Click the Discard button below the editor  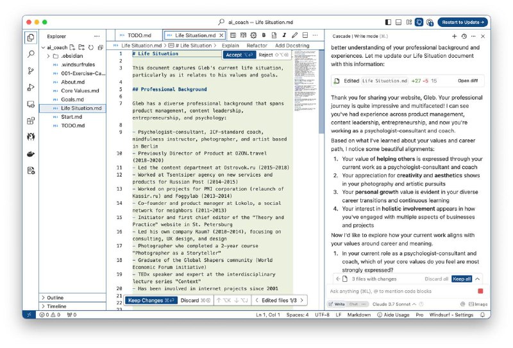(x=196, y=300)
